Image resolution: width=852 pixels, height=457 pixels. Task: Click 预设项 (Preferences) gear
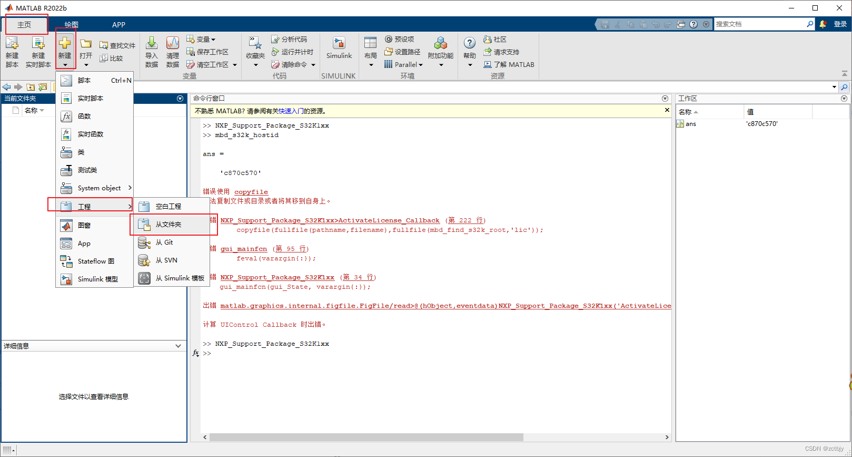(399, 40)
